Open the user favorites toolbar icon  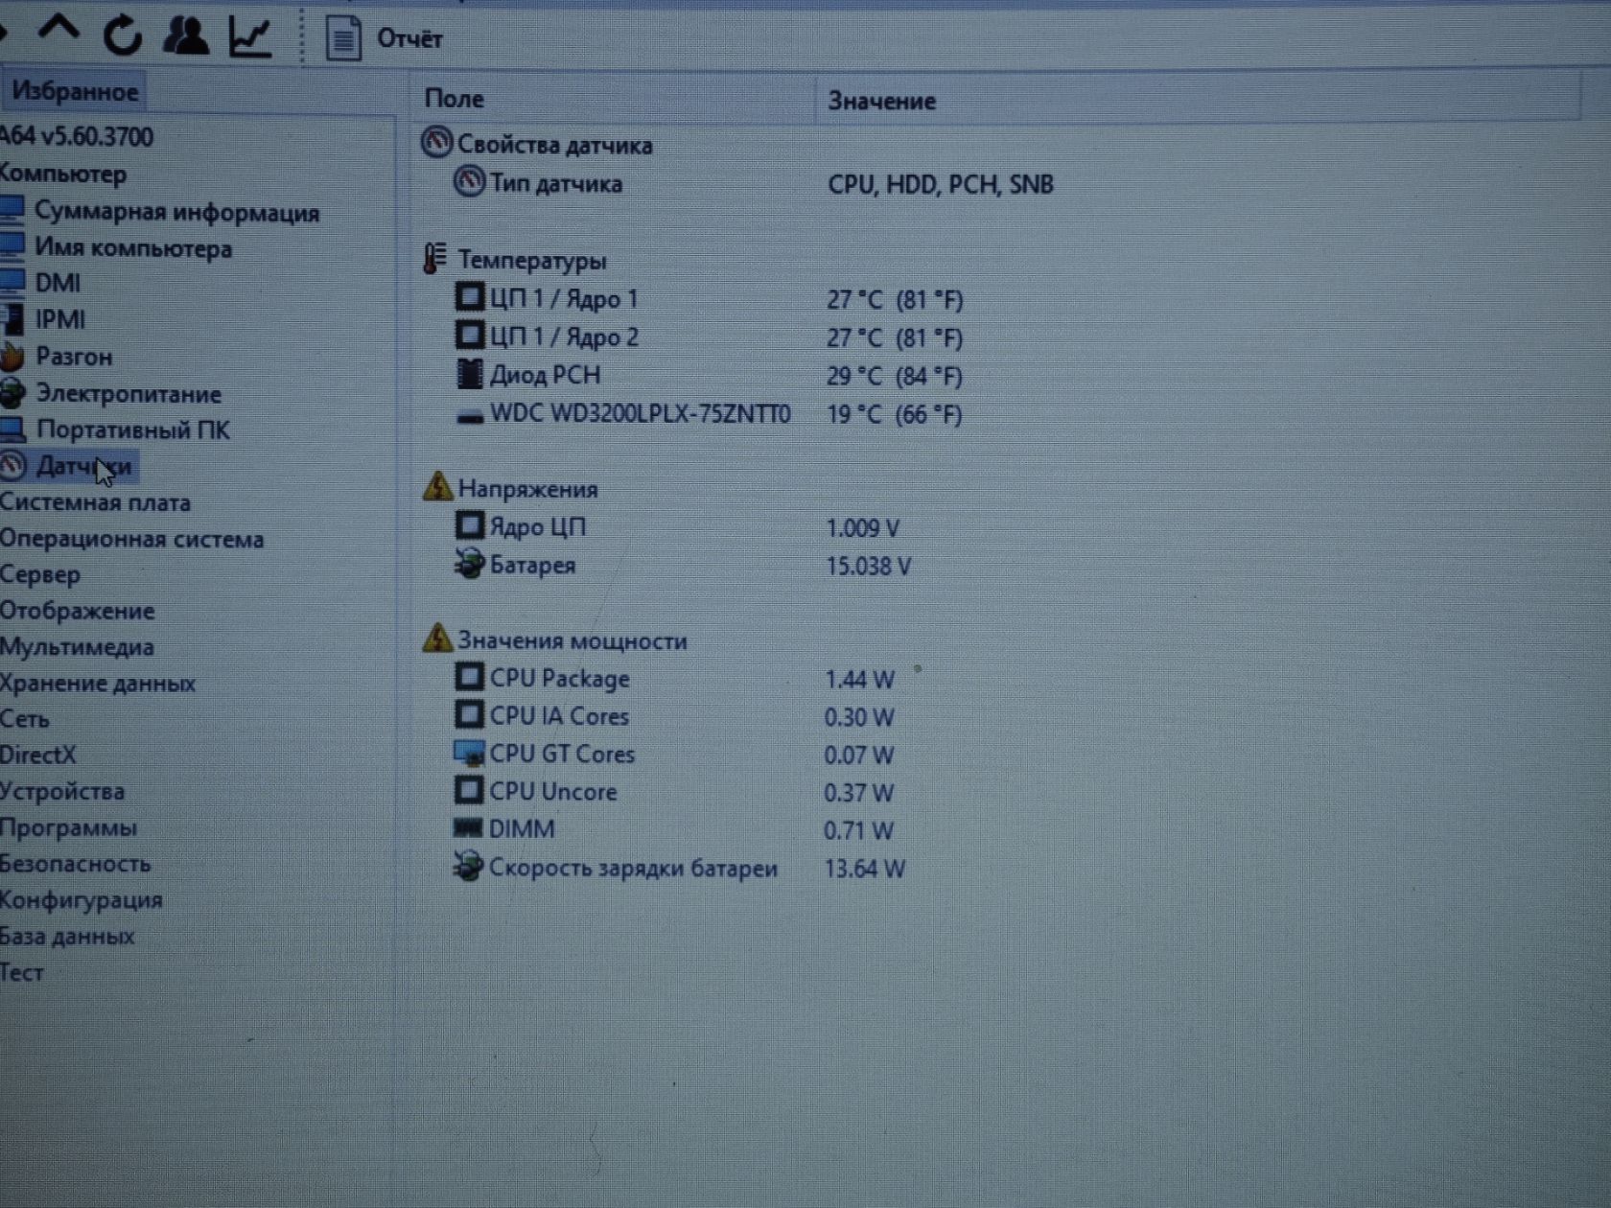tap(186, 35)
